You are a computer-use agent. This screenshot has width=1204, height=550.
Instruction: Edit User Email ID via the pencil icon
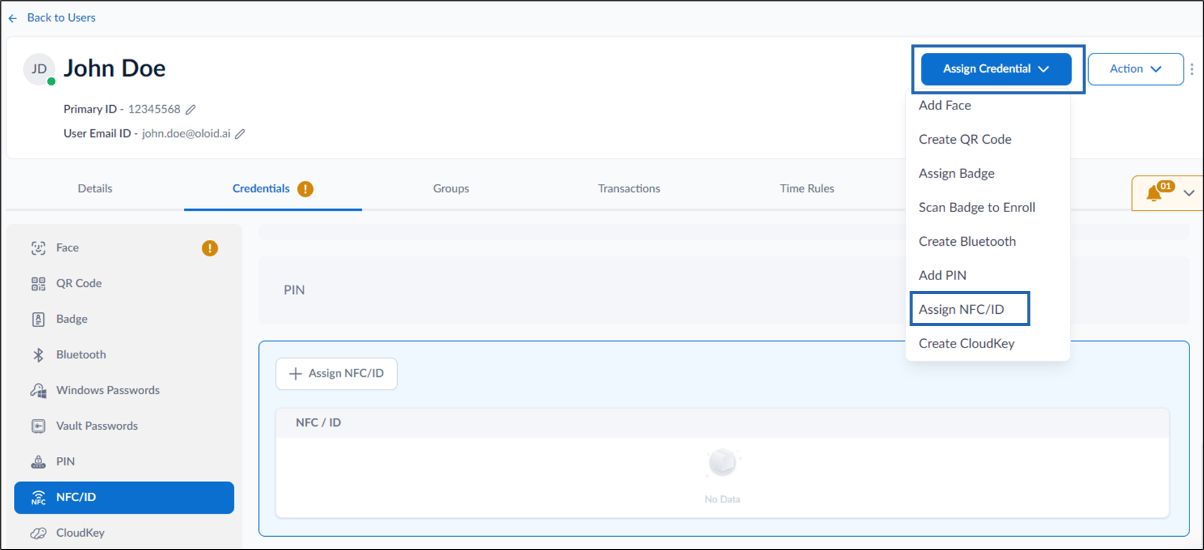[240, 134]
